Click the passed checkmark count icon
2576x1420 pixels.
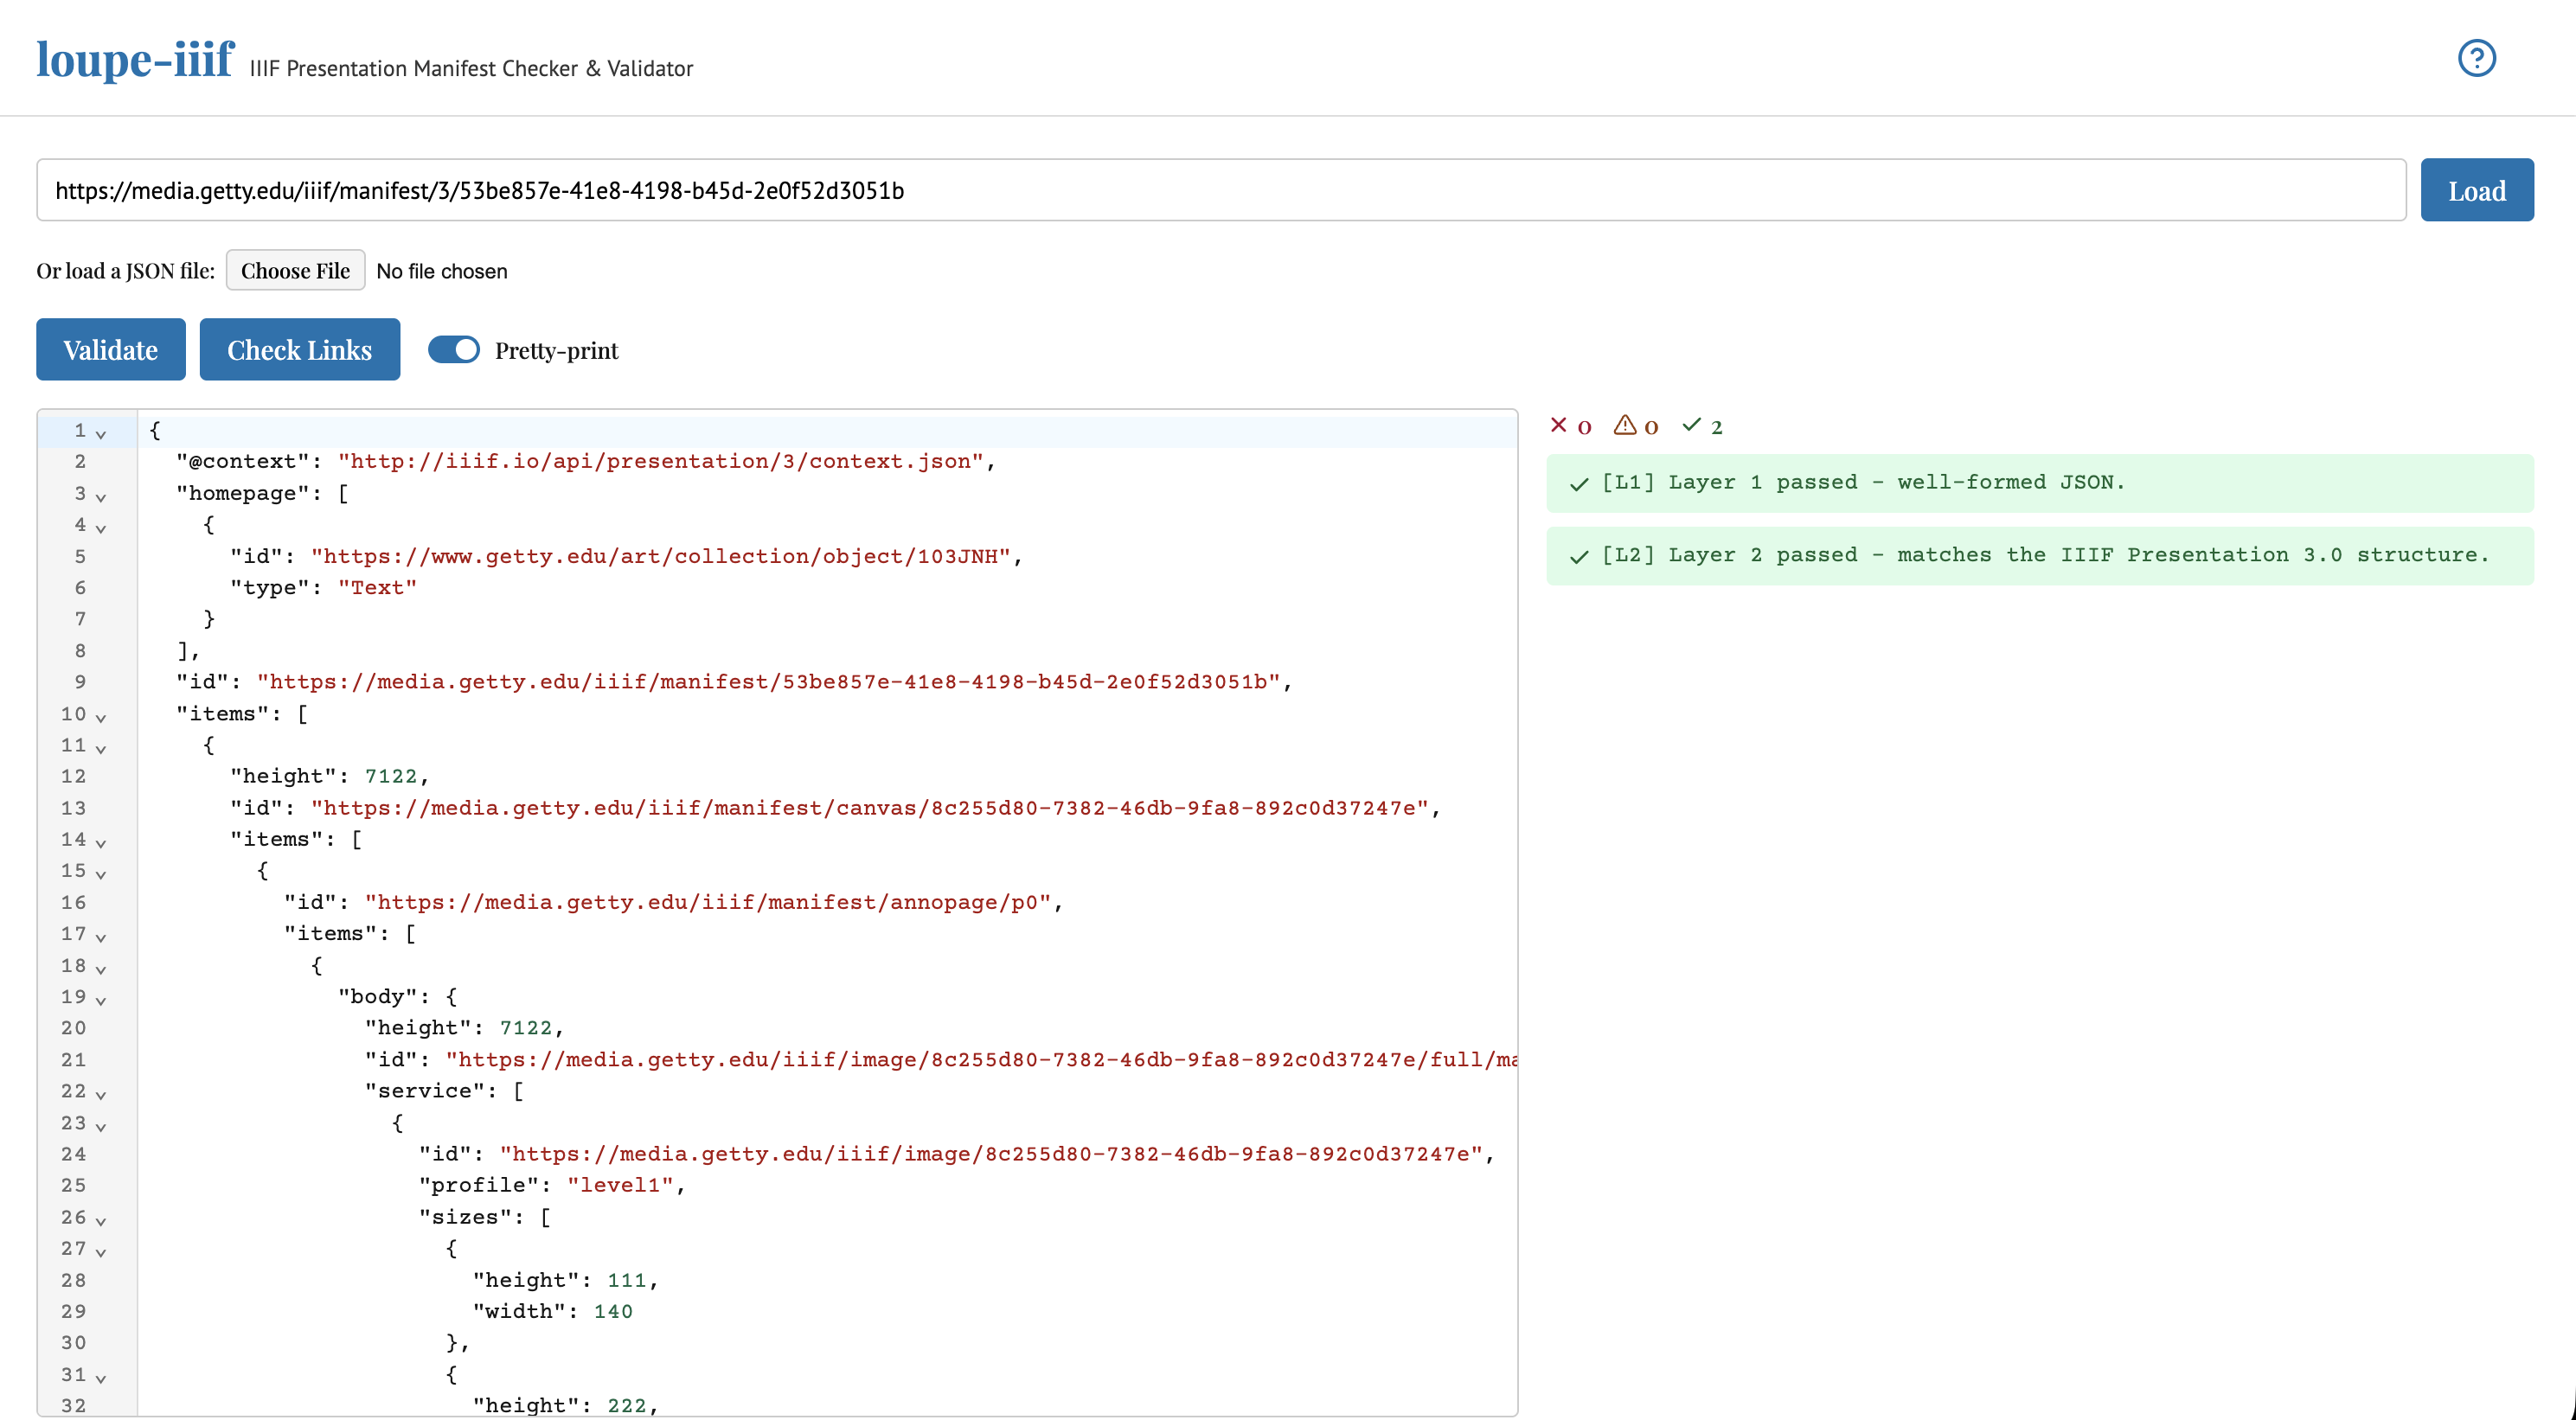pyautogui.click(x=1691, y=425)
